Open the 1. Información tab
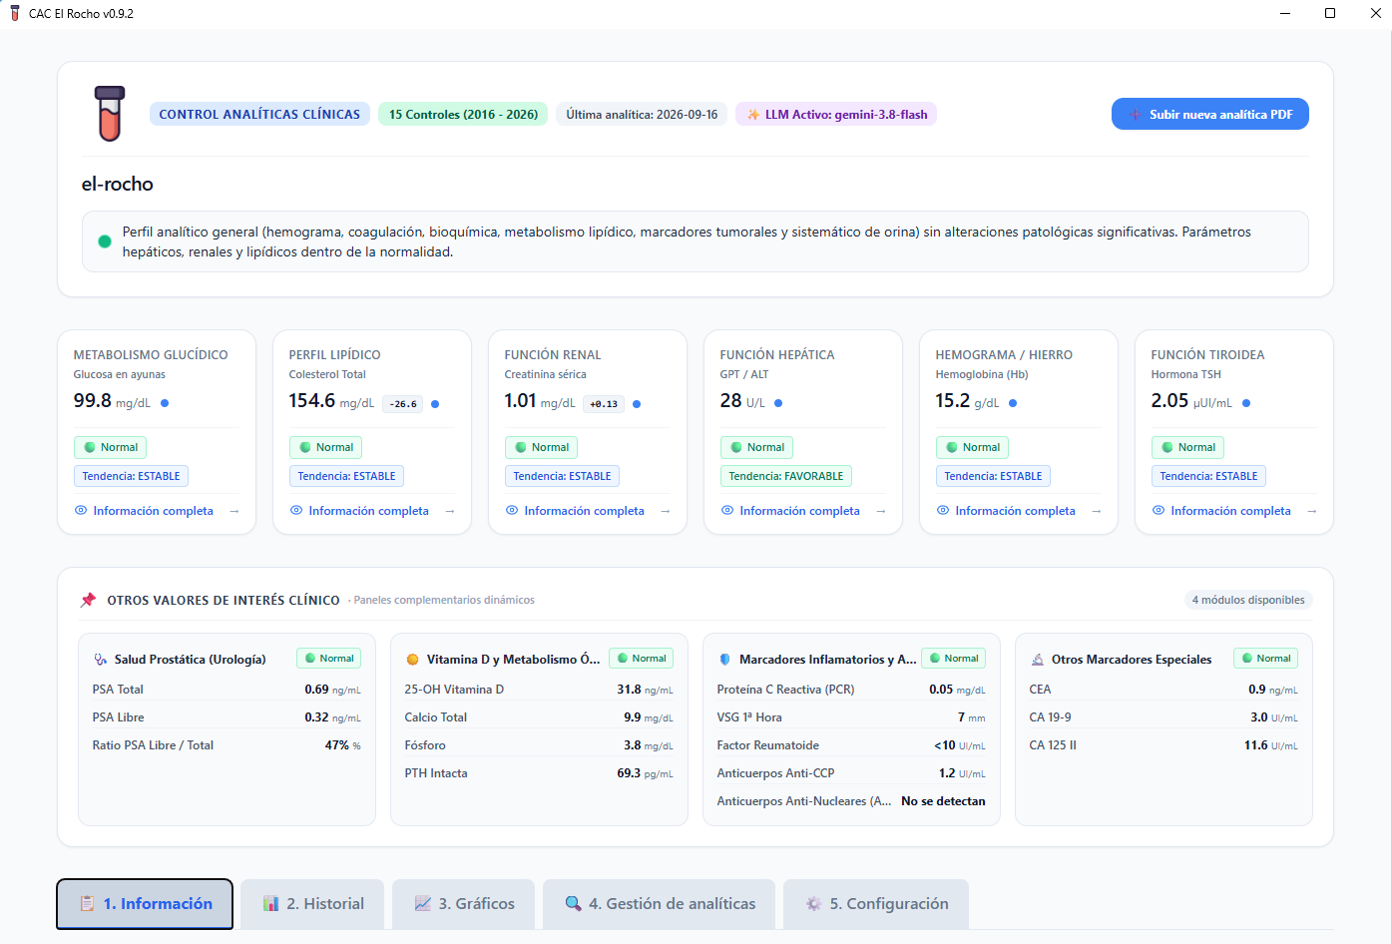The height and width of the screenshot is (944, 1392). 145,903
